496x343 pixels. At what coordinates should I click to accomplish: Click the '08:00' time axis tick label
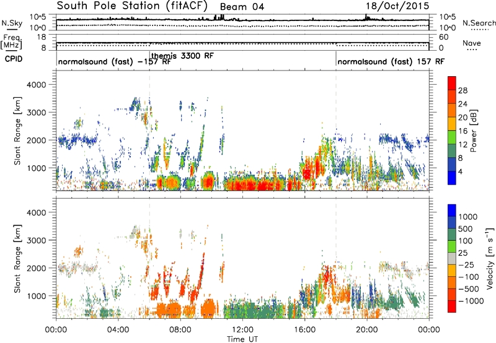(180, 329)
